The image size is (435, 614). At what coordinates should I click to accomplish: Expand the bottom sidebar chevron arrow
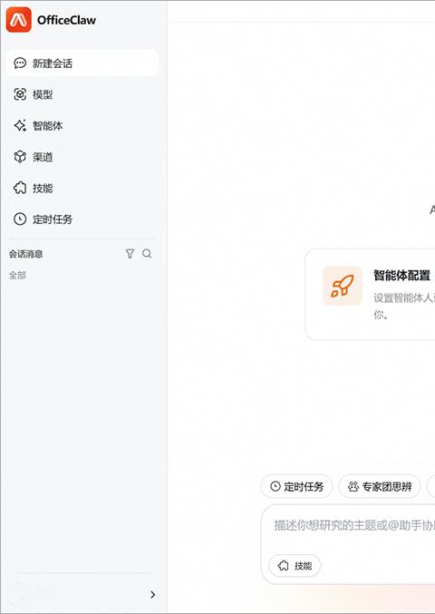pos(152,595)
